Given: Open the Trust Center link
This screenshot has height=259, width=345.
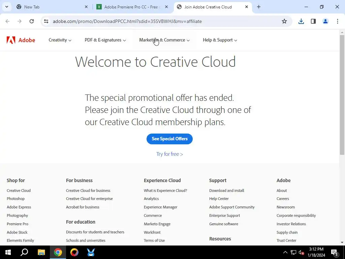Looking at the screenshot, I should [286, 240].
